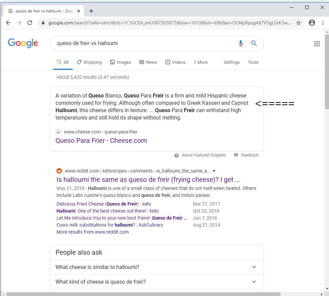
Task: Click the 'www.cheese.com › queso-para-frier' breadcrumb
Action: [x=101, y=132]
